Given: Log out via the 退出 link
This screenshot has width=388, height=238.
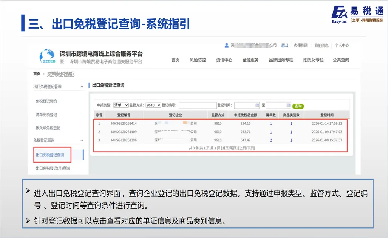Looking at the screenshot, I should pyautogui.click(x=284, y=45).
